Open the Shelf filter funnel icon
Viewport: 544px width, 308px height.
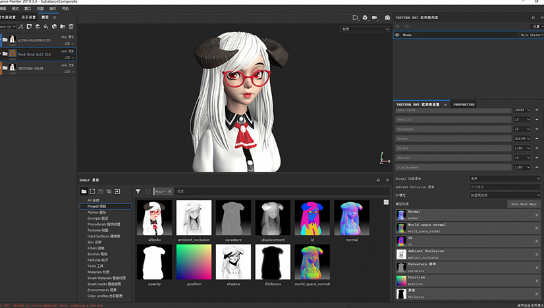pyautogui.click(x=138, y=191)
